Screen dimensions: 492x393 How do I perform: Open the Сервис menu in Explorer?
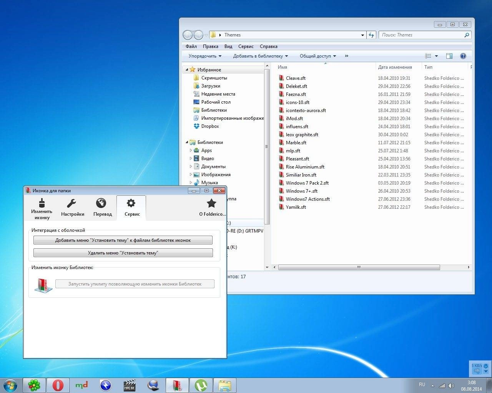point(246,46)
